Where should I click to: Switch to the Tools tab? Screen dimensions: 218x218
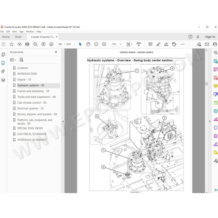pyautogui.click(x=18, y=37)
